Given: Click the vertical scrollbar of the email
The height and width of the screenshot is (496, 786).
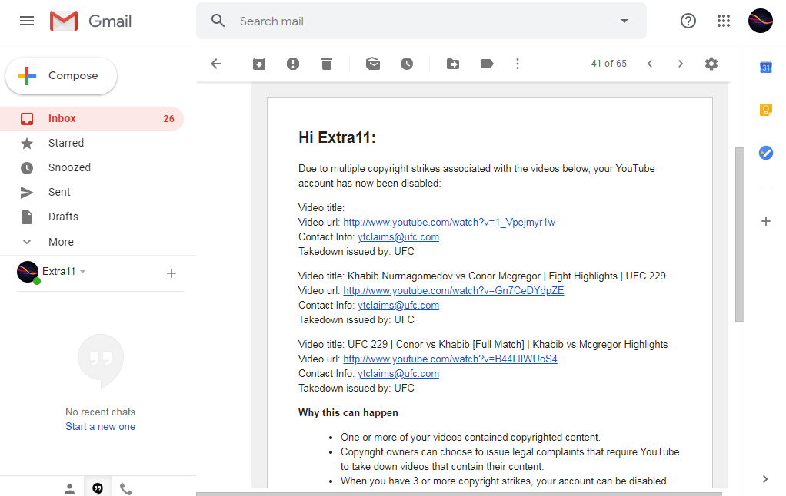Looking at the screenshot, I should click(x=739, y=235).
